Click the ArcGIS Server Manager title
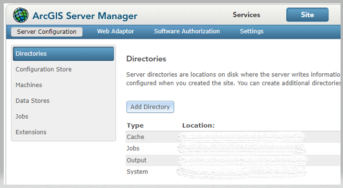Screen dimensions: 343x188 85,16
